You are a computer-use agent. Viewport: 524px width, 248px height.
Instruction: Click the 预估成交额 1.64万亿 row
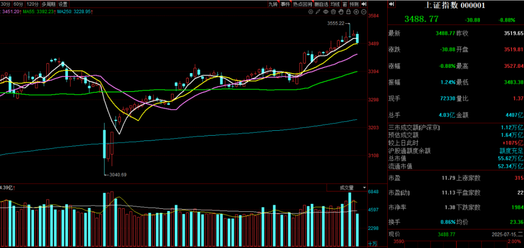click(x=456, y=135)
